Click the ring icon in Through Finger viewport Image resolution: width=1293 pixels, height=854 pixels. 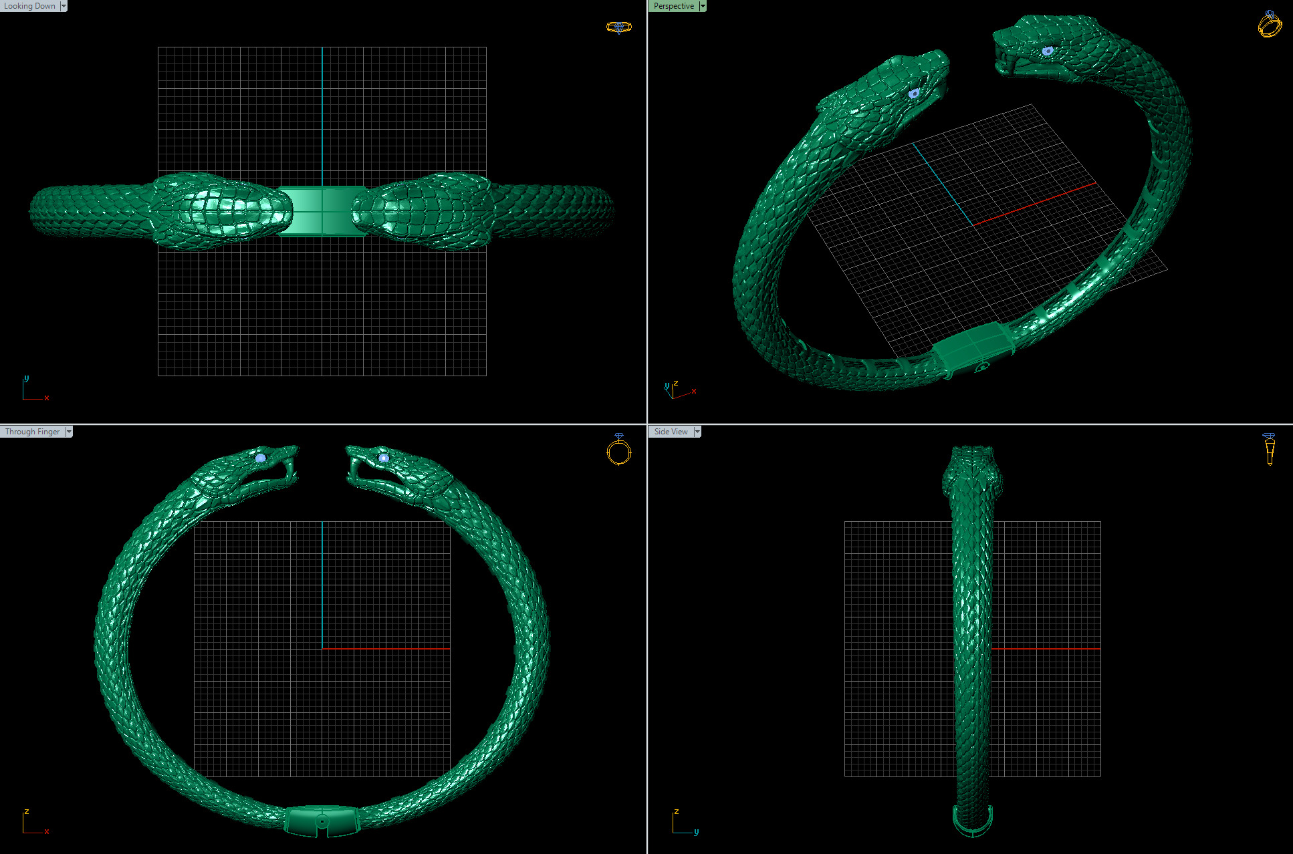(618, 449)
